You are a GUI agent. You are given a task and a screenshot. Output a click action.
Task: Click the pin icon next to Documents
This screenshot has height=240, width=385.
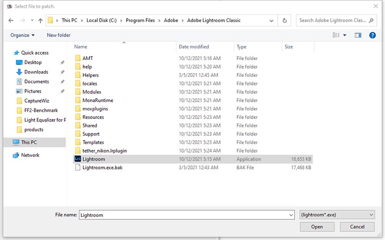point(63,82)
